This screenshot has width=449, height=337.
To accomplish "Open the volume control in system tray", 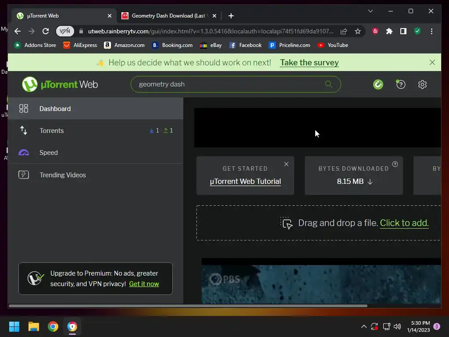I will pos(397,326).
